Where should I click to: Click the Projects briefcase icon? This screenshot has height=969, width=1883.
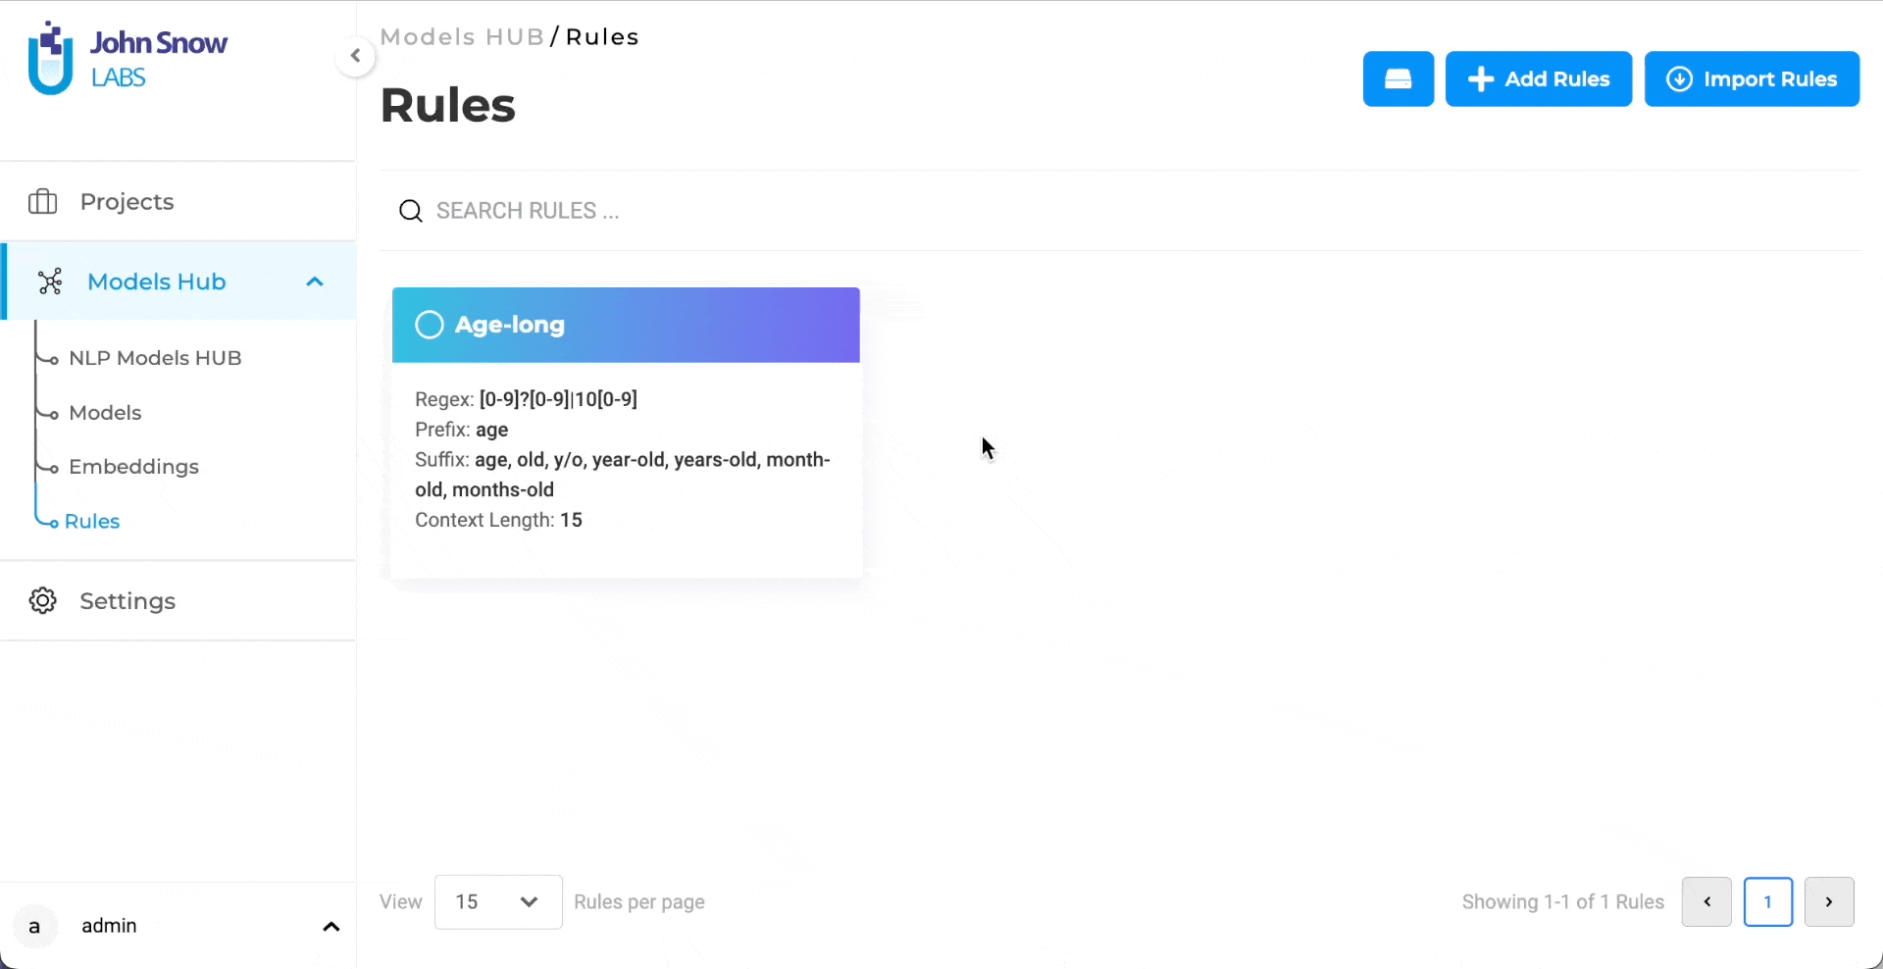pos(42,202)
